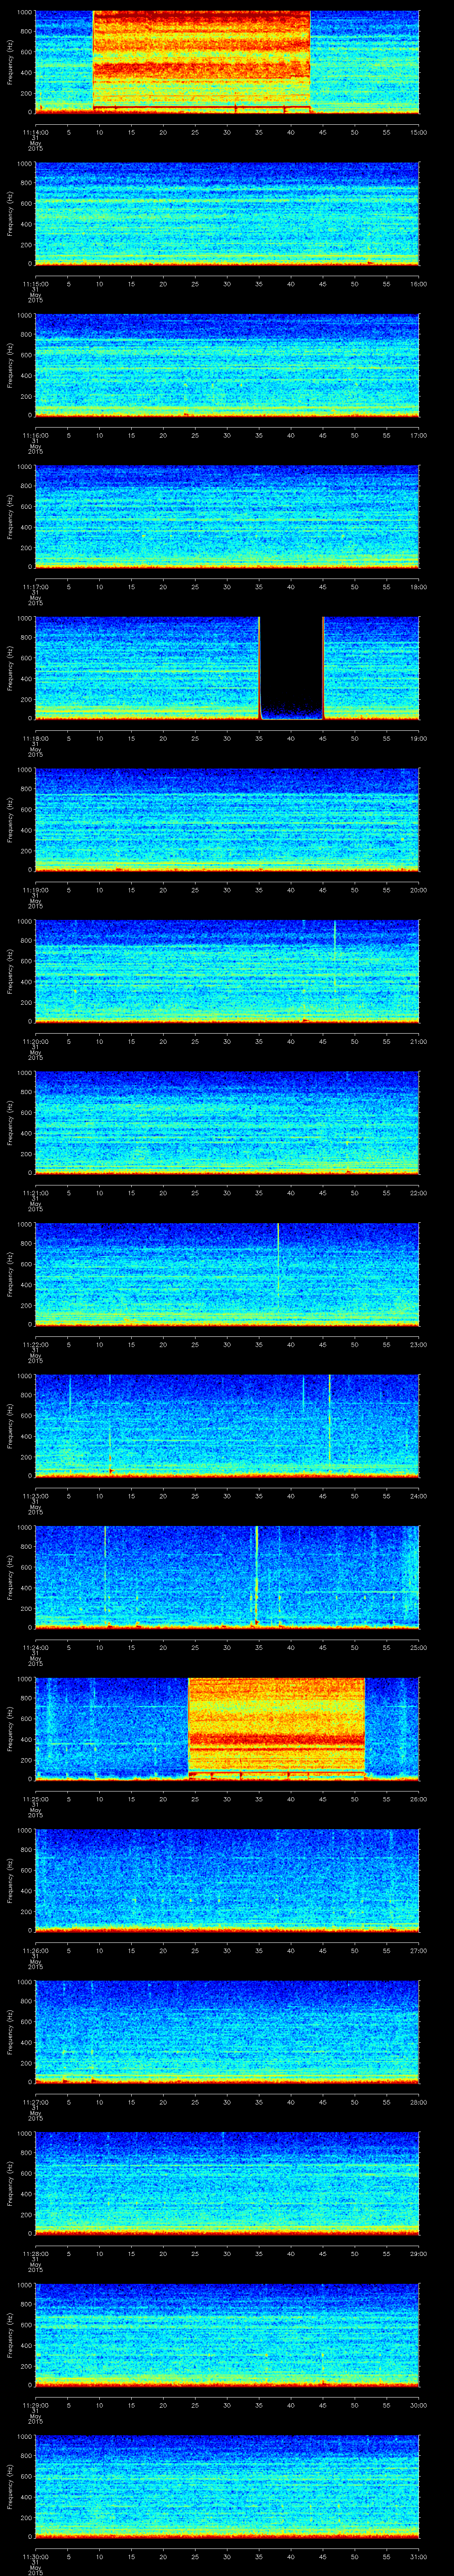Image resolution: width=454 pixels, height=2576 pixels.
Task: Click the spectrogram panel starting at 11:21:00
Action: pos(227,1123)
